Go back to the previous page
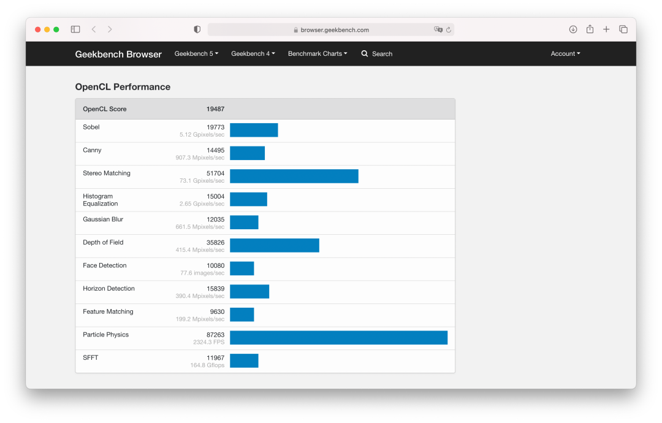The width and height of the screenshot is (662, 423). click(x=94, y=29)
